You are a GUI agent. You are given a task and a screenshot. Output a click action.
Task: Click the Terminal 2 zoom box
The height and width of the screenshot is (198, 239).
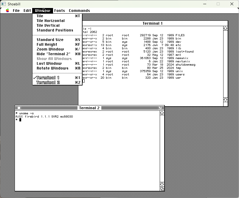(160, 108)
